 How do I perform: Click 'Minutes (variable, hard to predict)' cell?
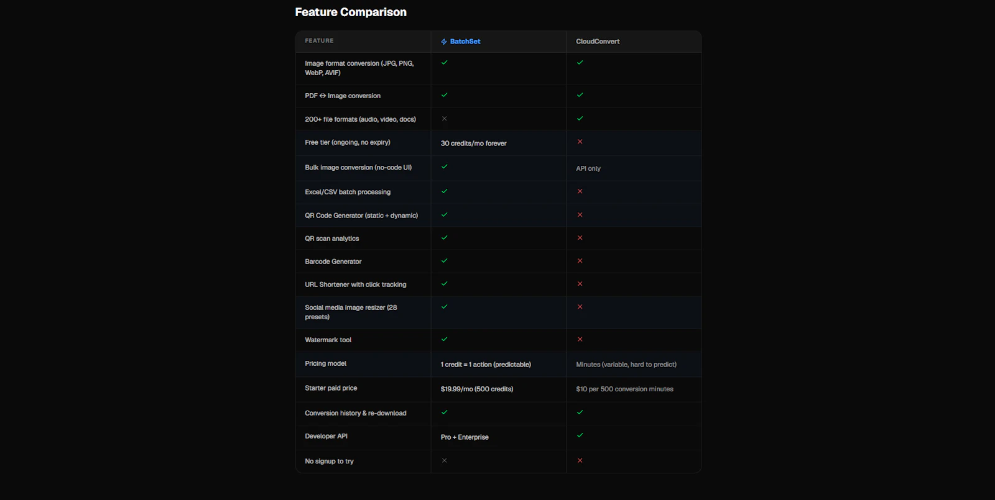pos(626,365)
